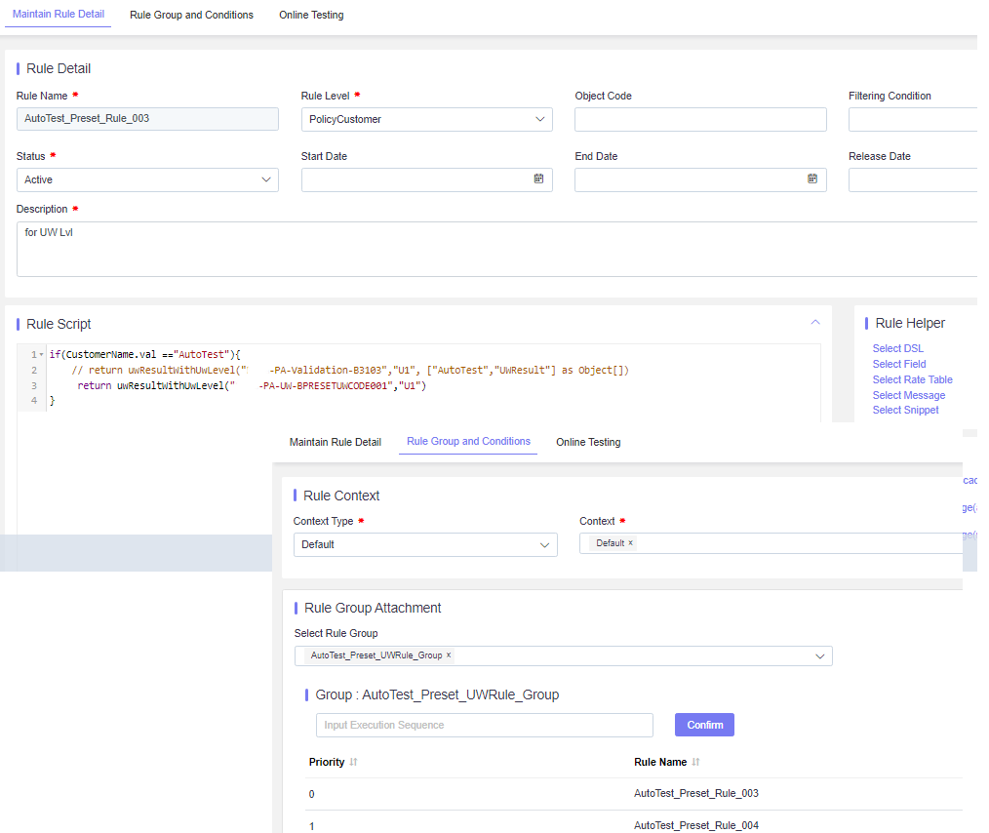The image size is (989, 833).
Task: Sort table by Priority column
Action: 353,762
